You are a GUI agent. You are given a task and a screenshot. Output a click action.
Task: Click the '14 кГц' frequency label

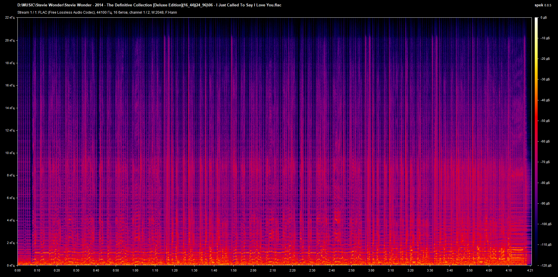pos(10,108)
